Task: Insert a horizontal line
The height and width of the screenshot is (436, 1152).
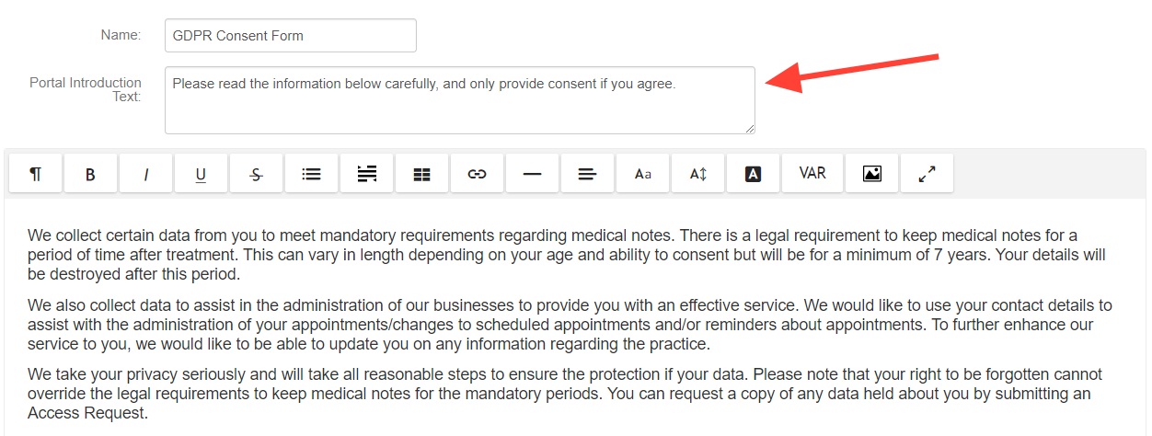Action: [x=532, y=174]
